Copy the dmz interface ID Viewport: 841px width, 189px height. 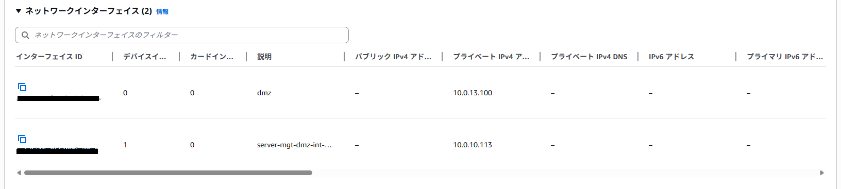[22, 87]
